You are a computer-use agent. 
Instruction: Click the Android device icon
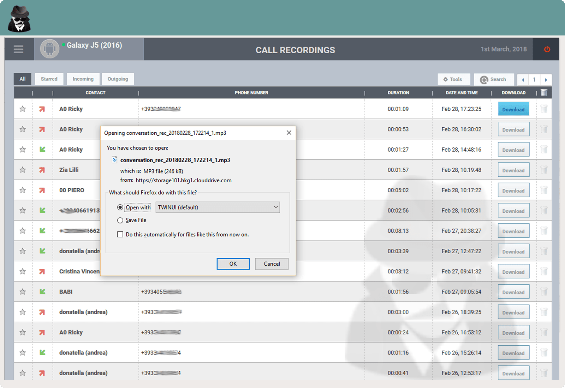pyautogui.click(x=49, y=49)
